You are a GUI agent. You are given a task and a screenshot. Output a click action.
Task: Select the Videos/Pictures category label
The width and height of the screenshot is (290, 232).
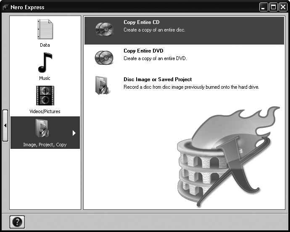click(45, 111)
